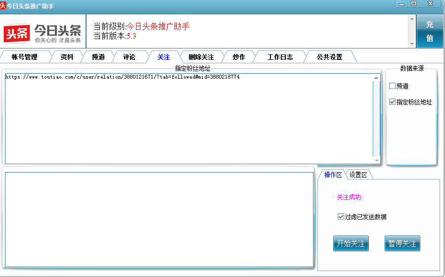Switch to the 资料 tab
Image resolution: width=445 pixels, height=277 pixels.
tap(67, 57)
